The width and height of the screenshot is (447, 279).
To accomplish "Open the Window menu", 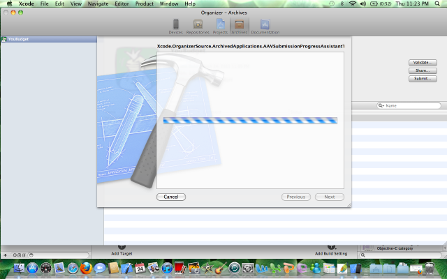I will 169,3.
